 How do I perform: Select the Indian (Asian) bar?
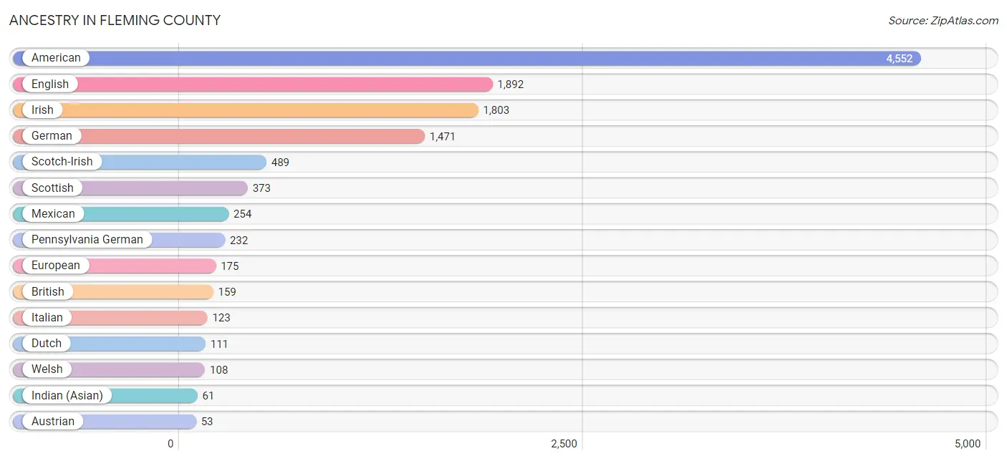coord(105,396)
